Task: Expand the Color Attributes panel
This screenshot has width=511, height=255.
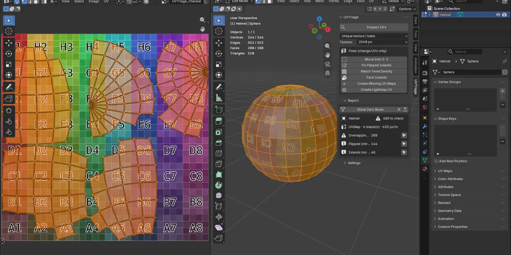Action: tap(435, 179)
